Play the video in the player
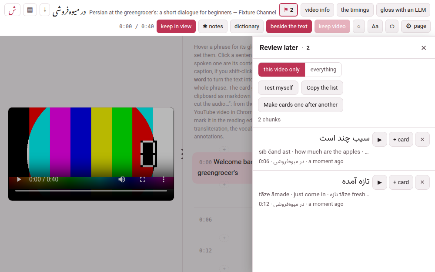Image resolution: width=435 pixels, height=272 pixels. 19,179
